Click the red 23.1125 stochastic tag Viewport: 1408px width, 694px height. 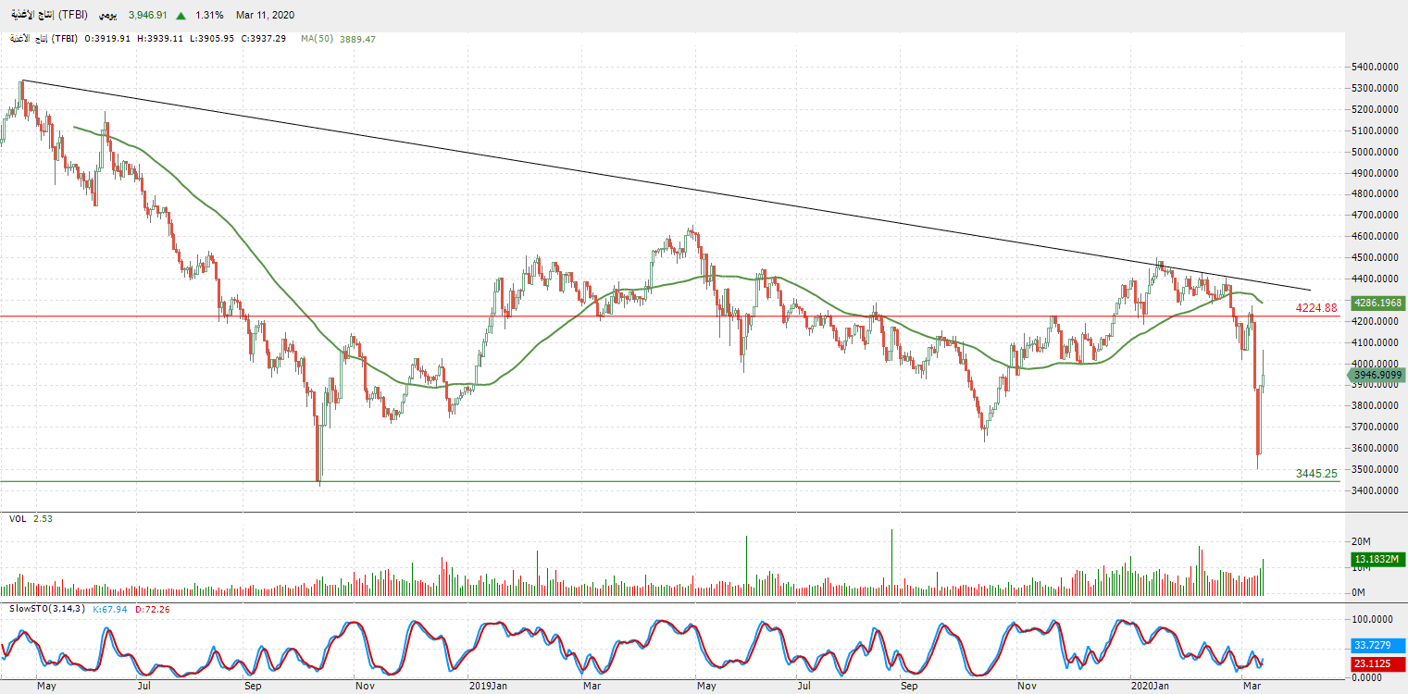tap(1379, 663)
